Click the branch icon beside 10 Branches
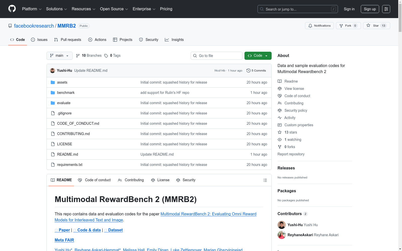402x251 pixels. (78, 56)
